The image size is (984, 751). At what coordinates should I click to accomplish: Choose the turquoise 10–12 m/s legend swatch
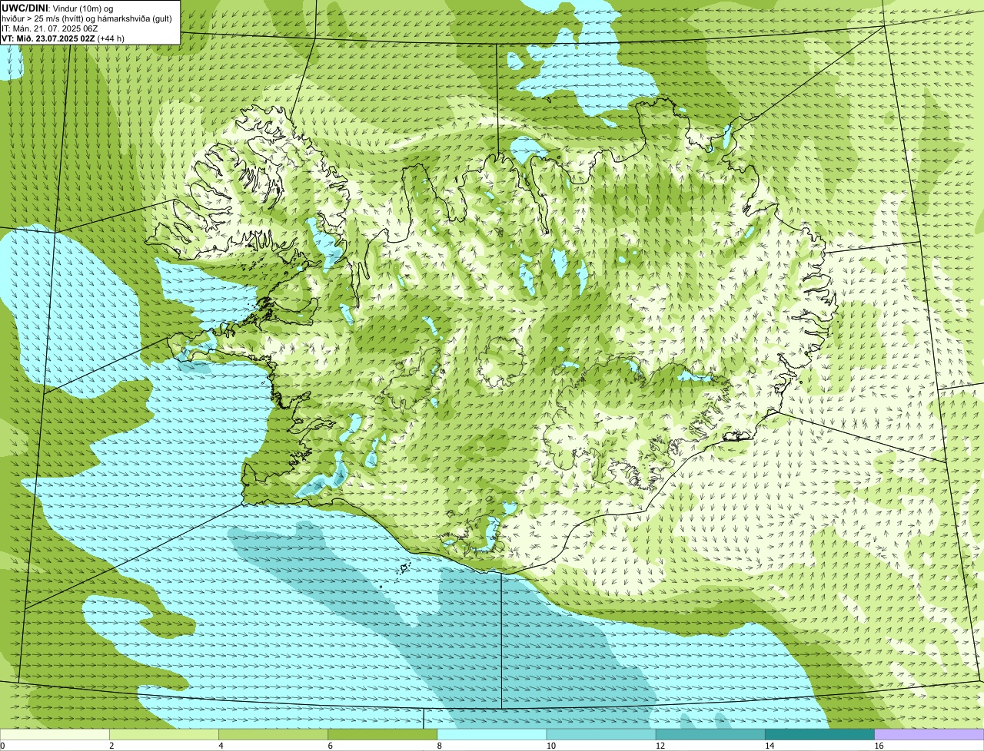tap(601, 735)
